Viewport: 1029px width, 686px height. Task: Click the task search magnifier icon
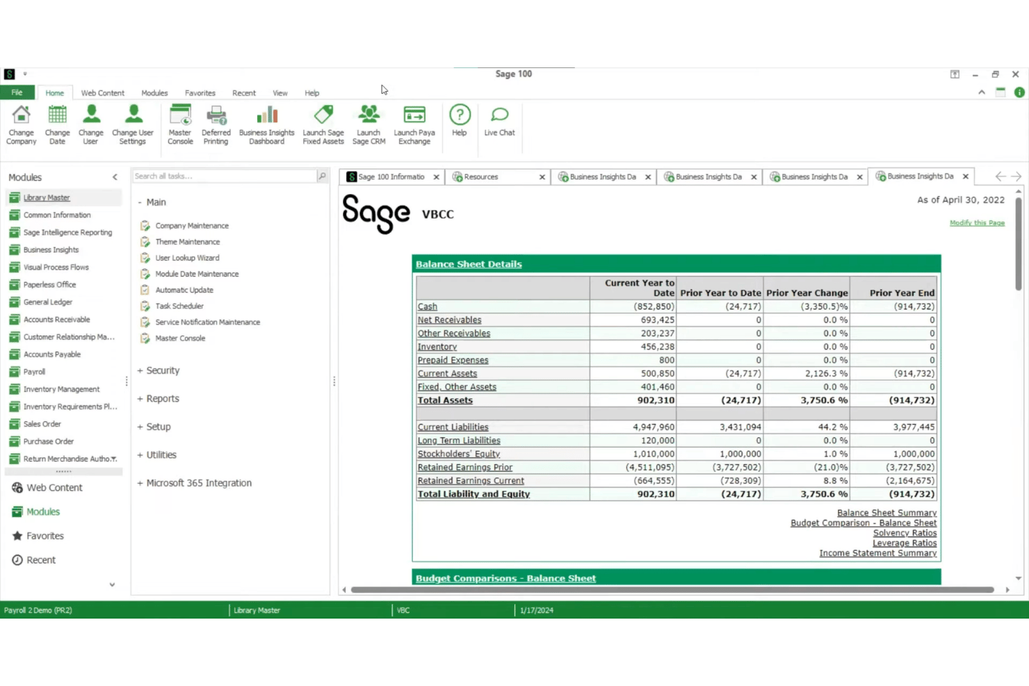[322, 177]
